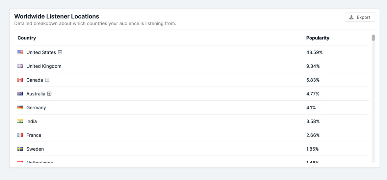Viewport: 387px width, 180px height.
Task: Select the United Kingdom row label
Action: tap(44, 66)
